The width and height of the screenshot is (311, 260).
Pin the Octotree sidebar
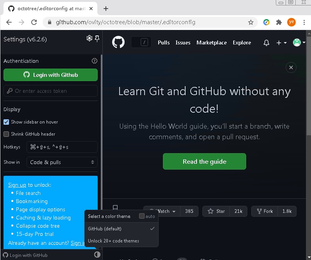(97, 38)
